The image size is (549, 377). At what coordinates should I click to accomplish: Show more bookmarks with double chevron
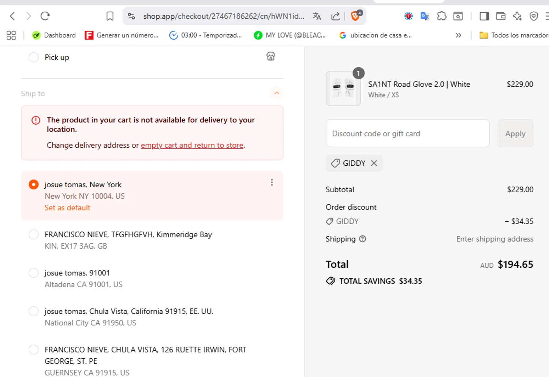coord(458,35)
